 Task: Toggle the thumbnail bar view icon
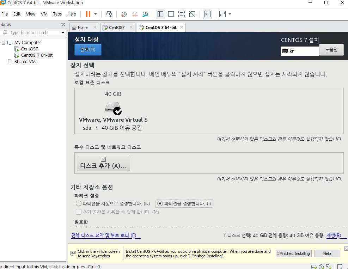click(171, 14)
